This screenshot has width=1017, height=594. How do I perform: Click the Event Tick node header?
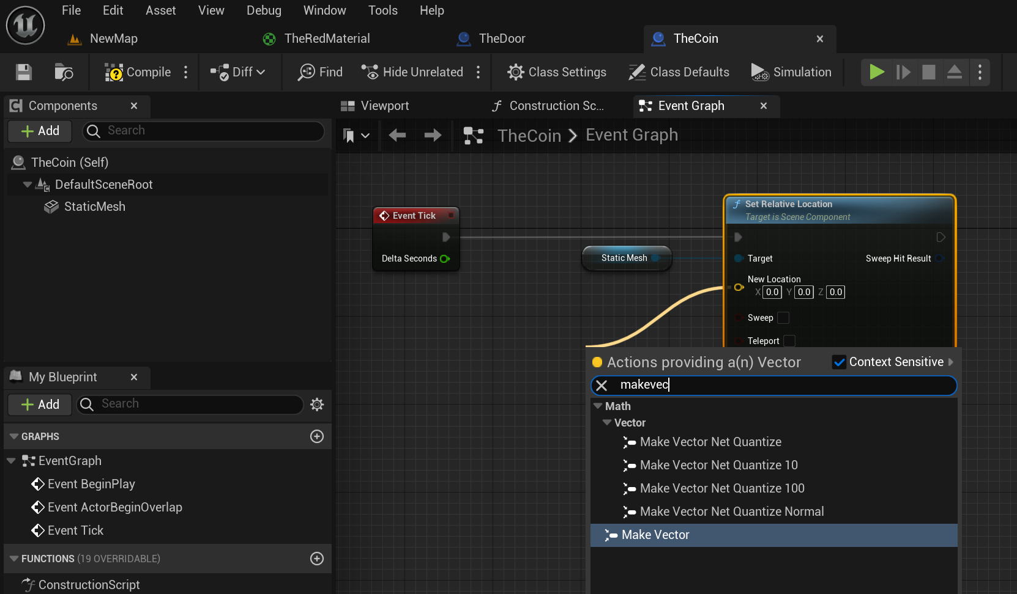point(415,215)
